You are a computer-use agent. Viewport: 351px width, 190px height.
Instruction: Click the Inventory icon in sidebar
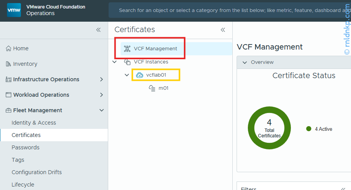tap(8, 64)
